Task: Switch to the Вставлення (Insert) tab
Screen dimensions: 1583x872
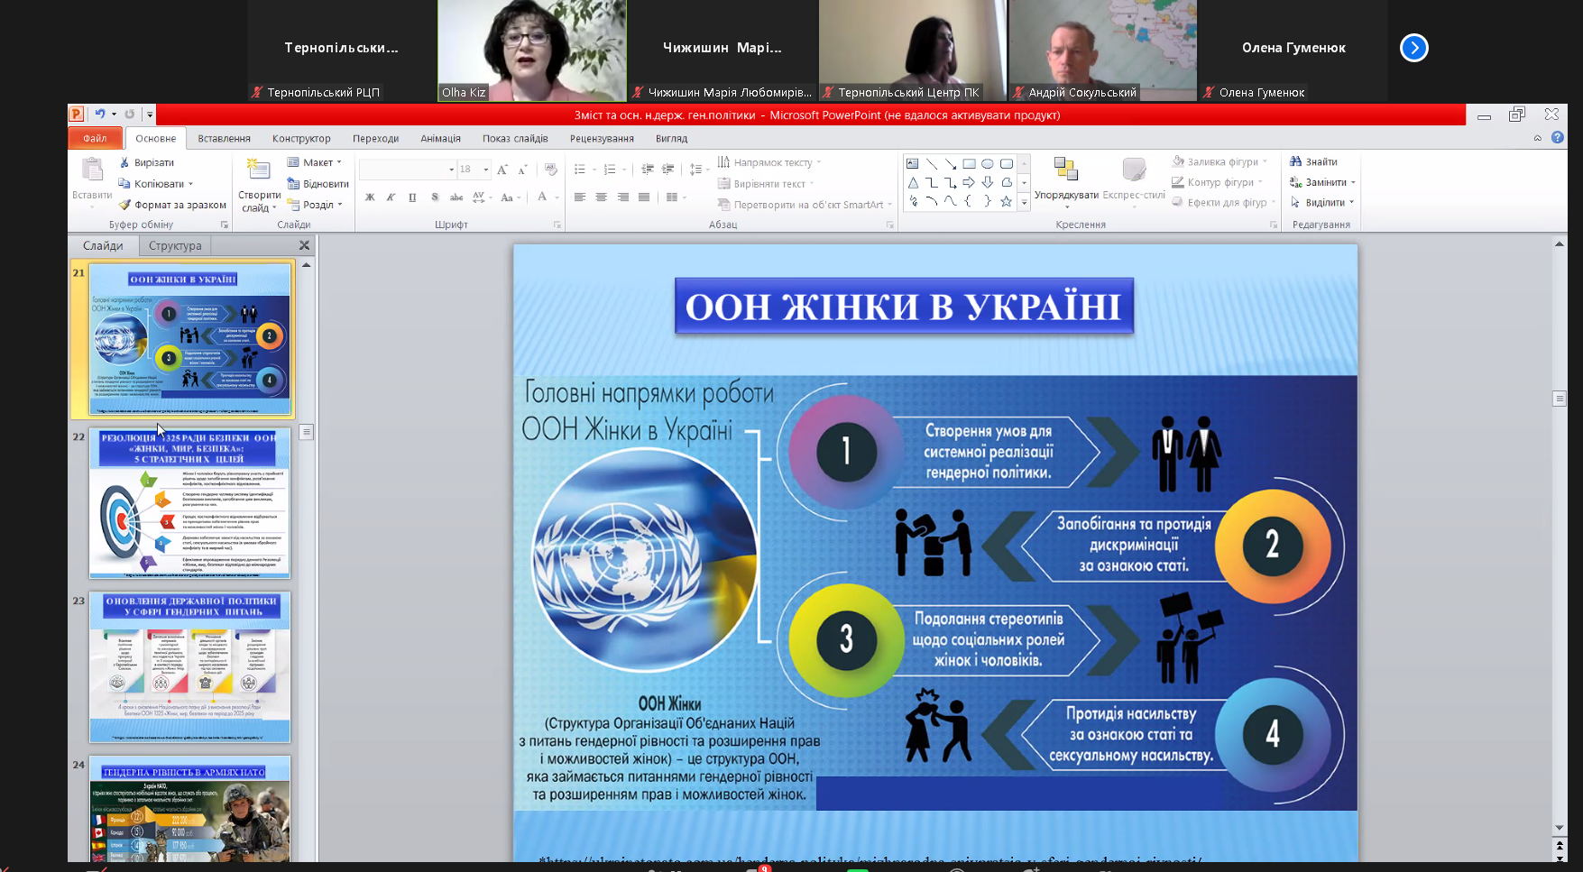Action: tap(224, 139)
